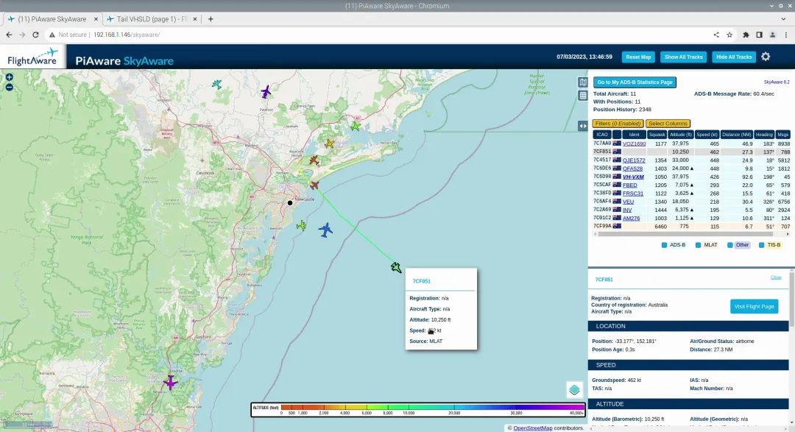Sort the table by the Heading column

(x=764, y=135)
